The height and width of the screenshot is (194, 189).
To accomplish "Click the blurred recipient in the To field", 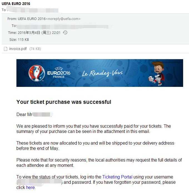I will tap(63, 26).
